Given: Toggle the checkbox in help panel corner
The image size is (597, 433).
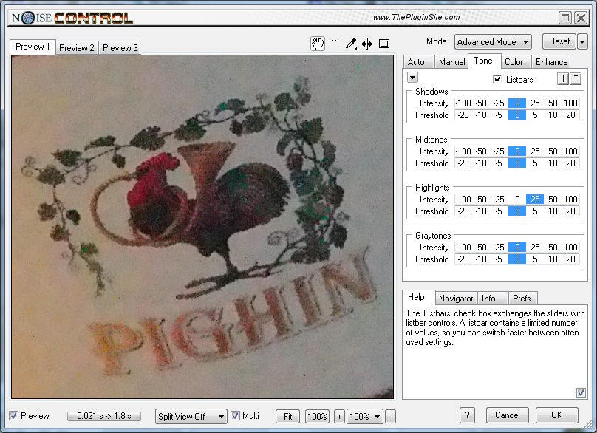Looking at the screenshot, I should click(581, 392).
